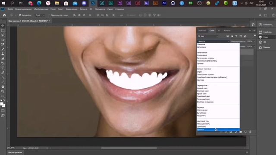The height and width of the screenshot is (155, 276).
Task: Toggle the layer filter on/off switch
Action: [x=255, y=36]
